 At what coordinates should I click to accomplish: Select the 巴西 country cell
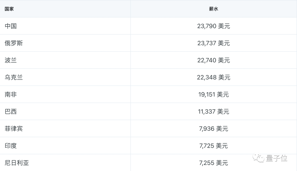point(11,112)
